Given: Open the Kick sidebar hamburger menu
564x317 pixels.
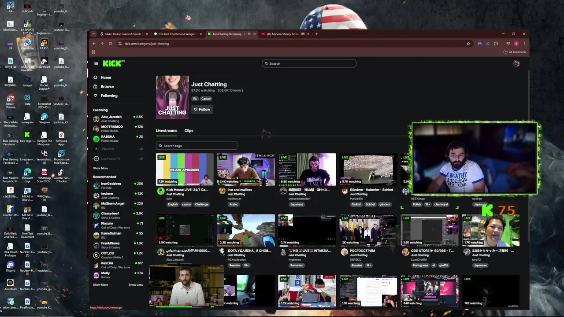Looking at the screenshot, I should tap(96, 63).
